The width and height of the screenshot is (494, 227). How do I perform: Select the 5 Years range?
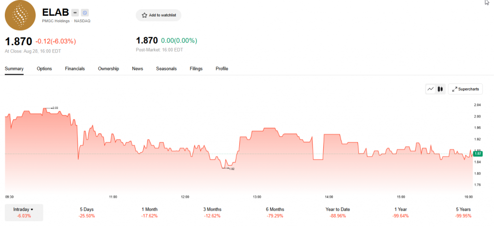pyautogui.click(x=463, y=213)
